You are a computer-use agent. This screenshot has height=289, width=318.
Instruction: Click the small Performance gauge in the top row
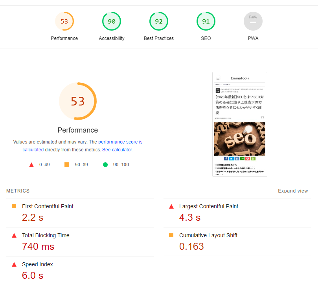click(64, 21)
